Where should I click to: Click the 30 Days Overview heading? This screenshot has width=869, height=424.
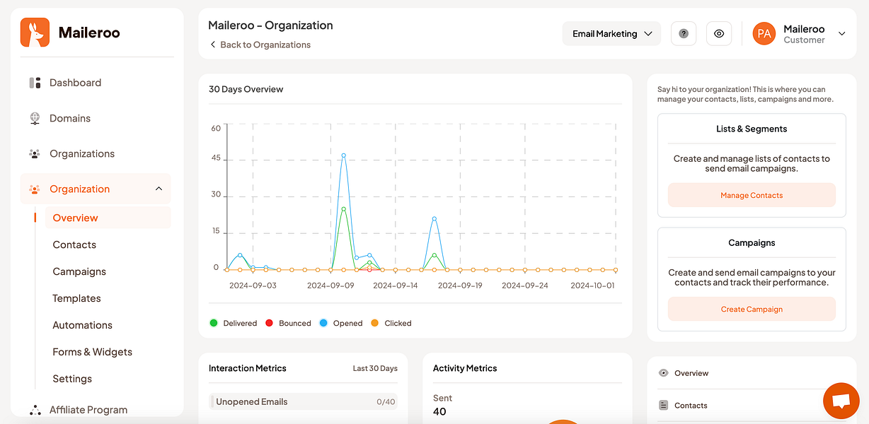(x=246, y=90)
